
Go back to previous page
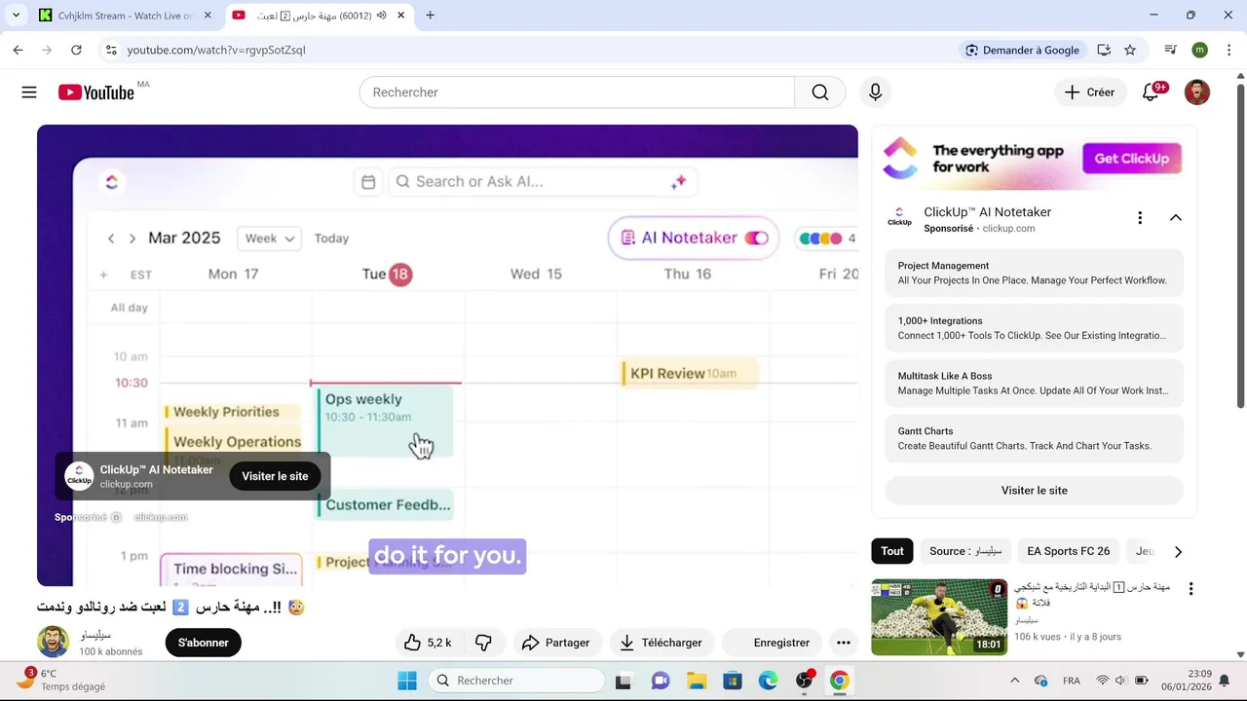[18, 50]
